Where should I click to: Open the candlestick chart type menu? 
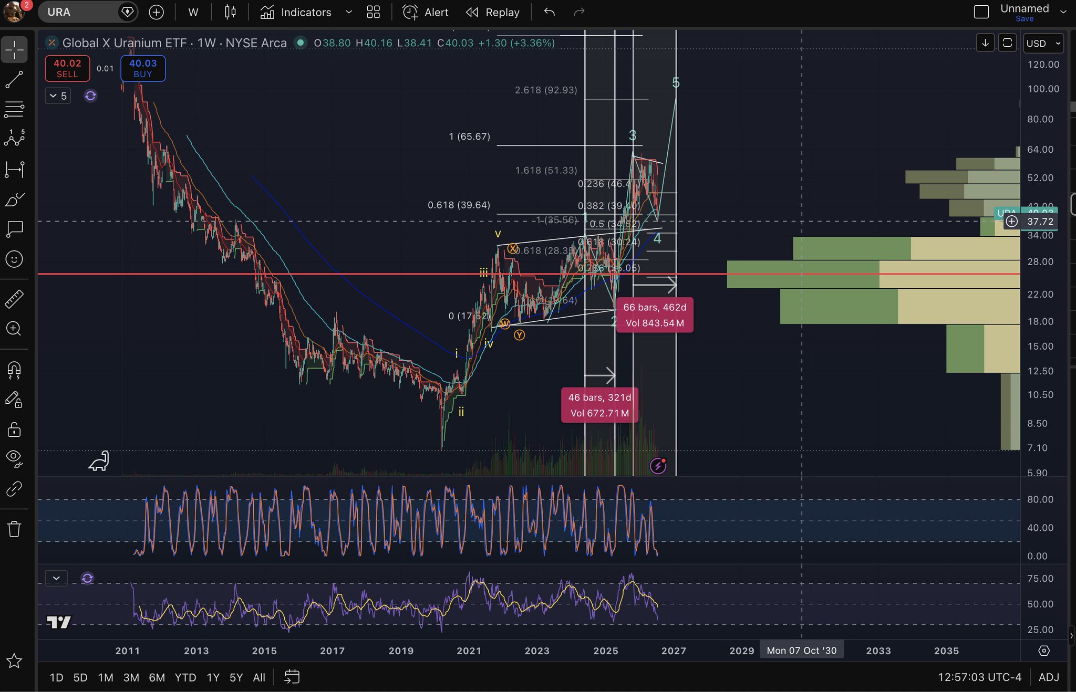click(x=230, y=12)
